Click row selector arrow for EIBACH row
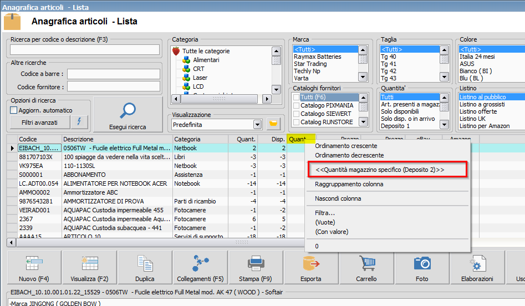The width and height of the screenshot is (525, 306). [x=12, y=148]
